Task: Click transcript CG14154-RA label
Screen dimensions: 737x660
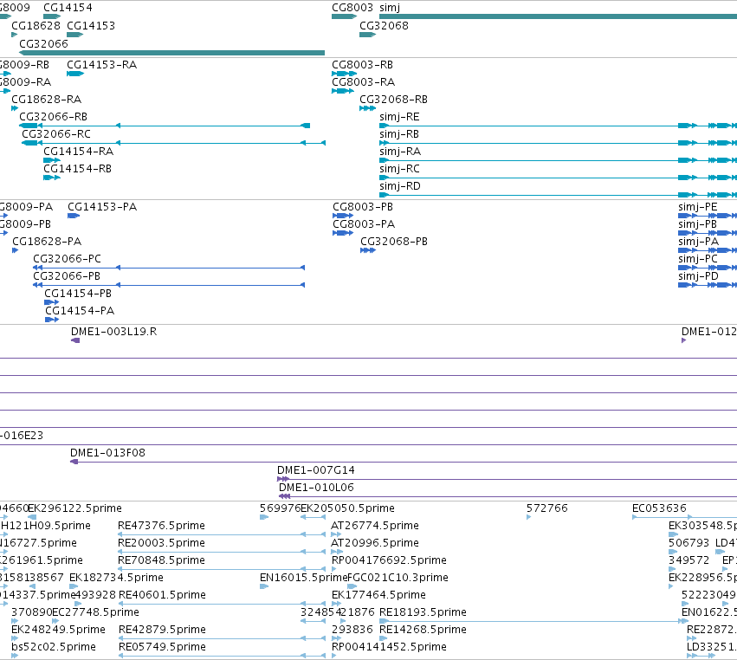Action: click(x=78, y=152)
